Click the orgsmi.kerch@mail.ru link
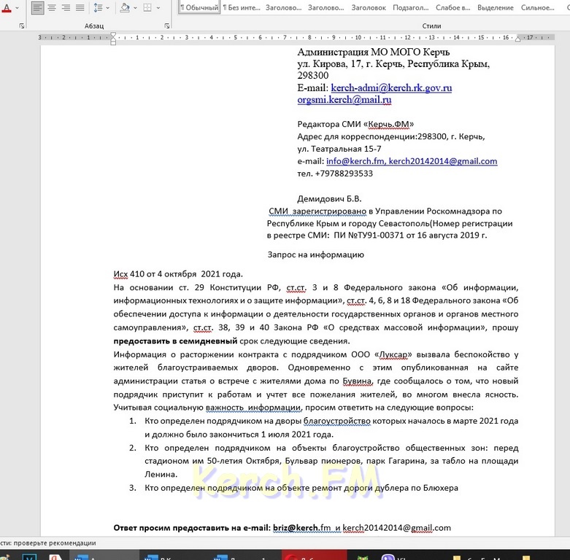This screenshot has height=560, width=570. coord(344,100)
